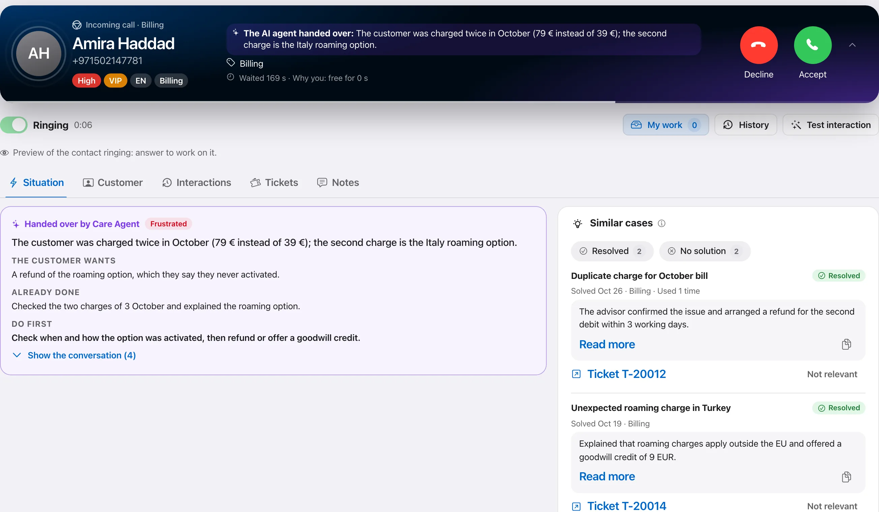This screenshot has width=879, height=512.
Task: Click the Frustrated sentiment tag
Action: tap(169, 224)
